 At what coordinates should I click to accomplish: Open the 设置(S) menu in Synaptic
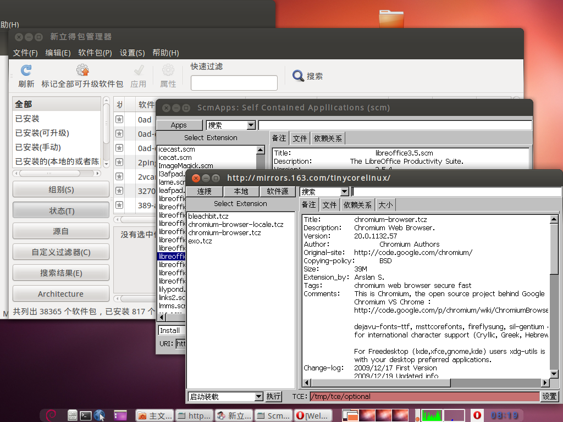tap(132, 53)
